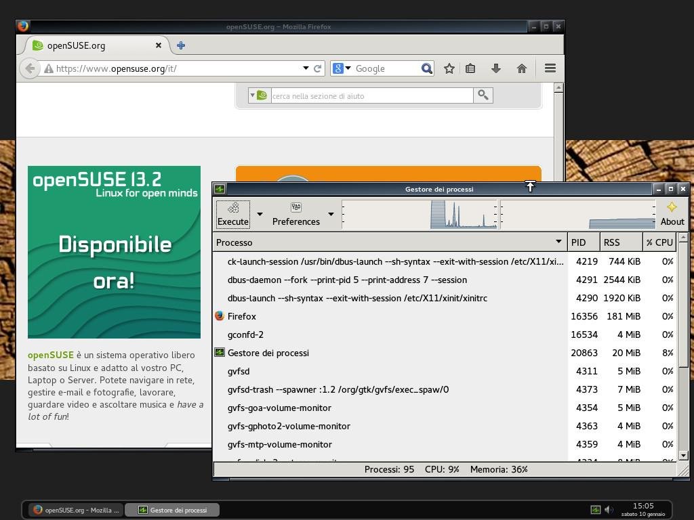
Task: Click the openSUSE green link text
Action: tap(50, 355)
